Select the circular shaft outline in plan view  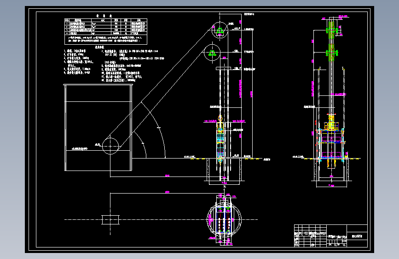pos(224,219)
